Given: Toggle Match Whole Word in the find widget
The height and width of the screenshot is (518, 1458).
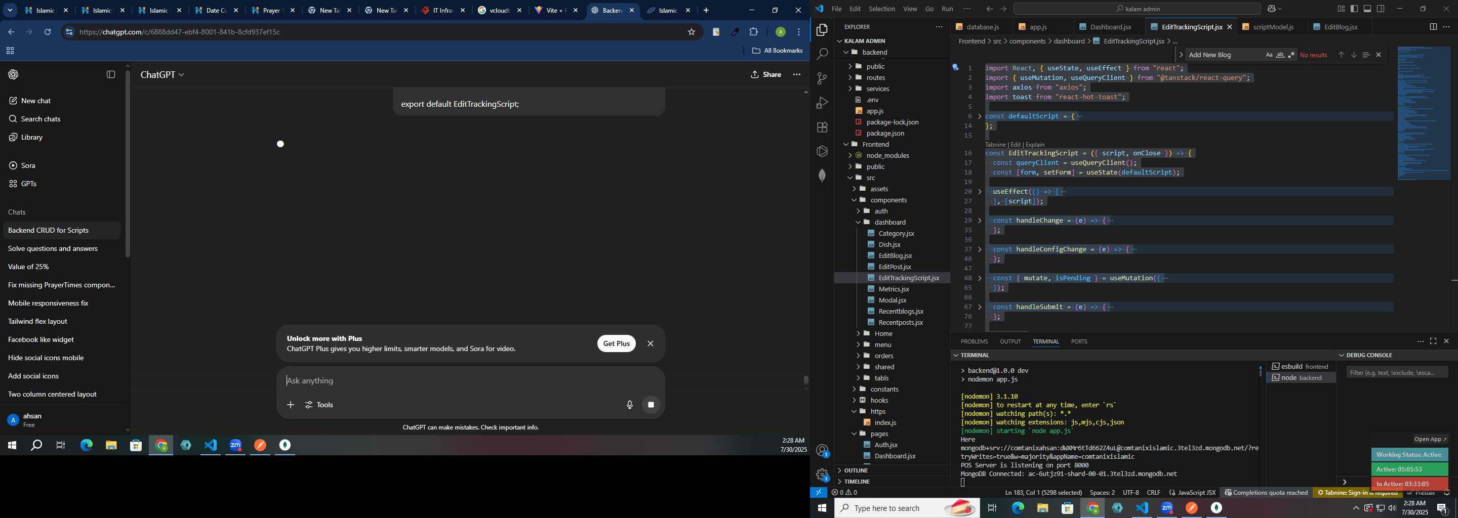Looking at the screenshot, I should (1280, 55).
